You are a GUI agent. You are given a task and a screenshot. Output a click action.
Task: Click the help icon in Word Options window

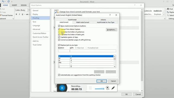[x=135, y=5]
